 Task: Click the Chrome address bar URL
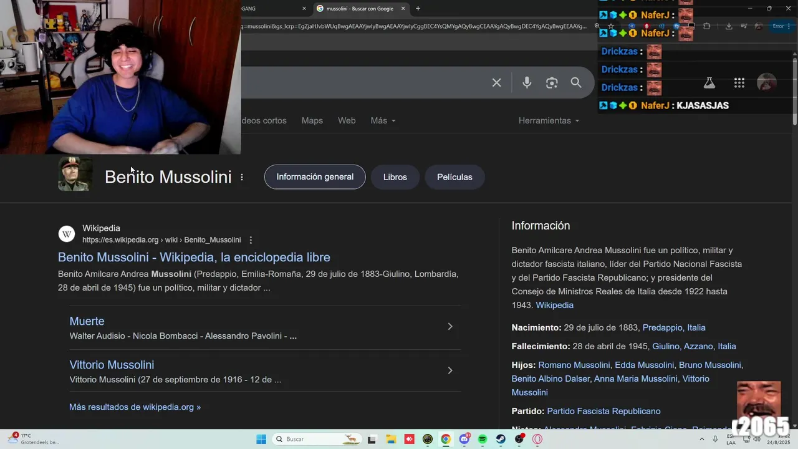415,26
